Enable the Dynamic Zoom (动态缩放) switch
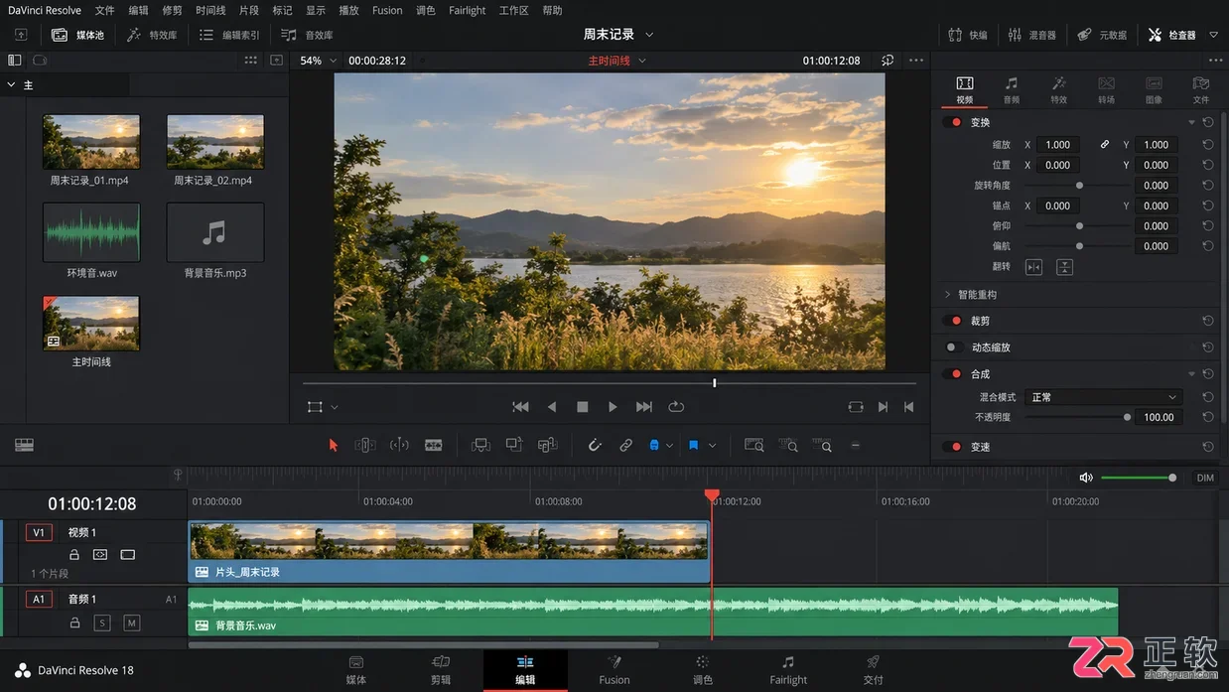The height and width of the screenshot is (692, 1229). pos(954,347)
